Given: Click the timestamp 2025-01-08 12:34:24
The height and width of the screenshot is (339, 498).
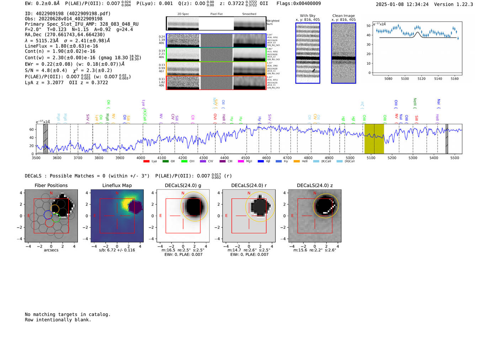Looking at the screenshot, I should point(402,4).
